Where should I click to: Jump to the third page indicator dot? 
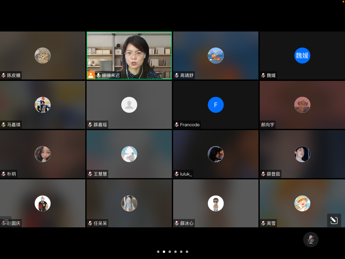pyautogui.click(x=170, y=252)
